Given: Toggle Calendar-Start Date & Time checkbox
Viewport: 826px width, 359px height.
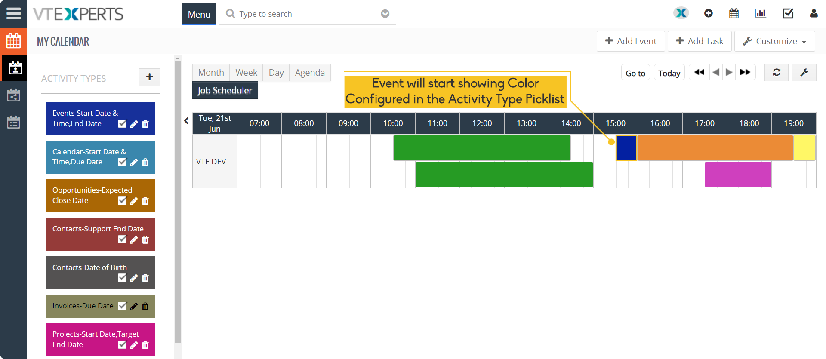Looking at the screenshot, I should click(122, 162).
